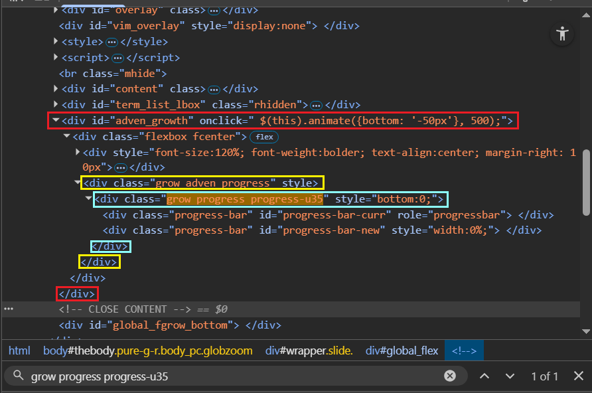Click the magnifier icon in search bar
This screenshot has width=592, height=393.
18,376
